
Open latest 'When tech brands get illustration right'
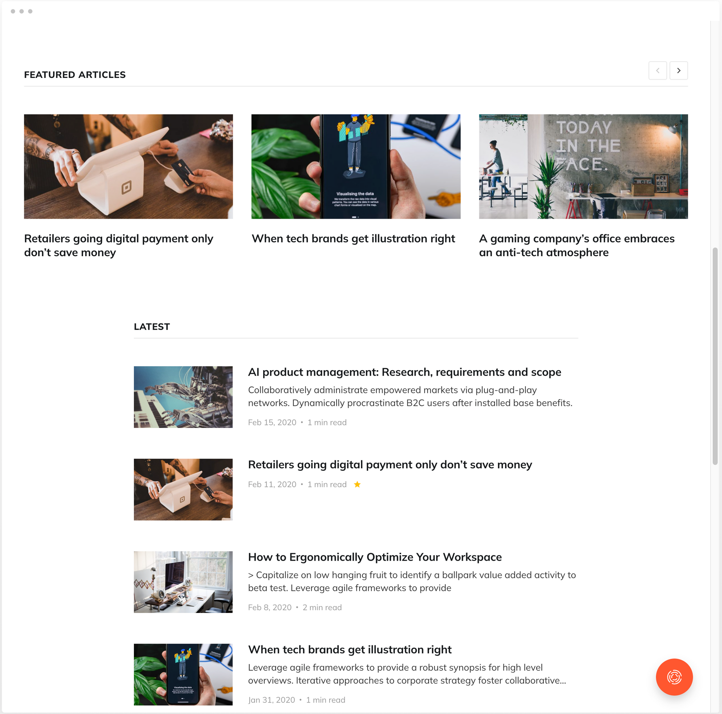coord(350,649)
